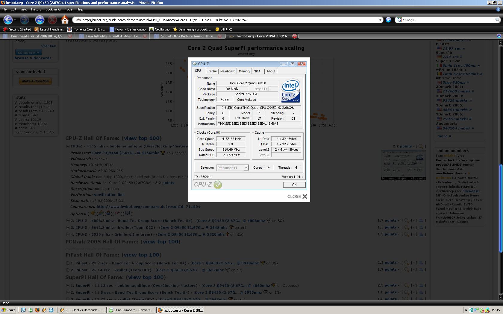This screenshot has width=503, height=314.
Task: Expand hidden system tray icons
Action: click(466, 310)
